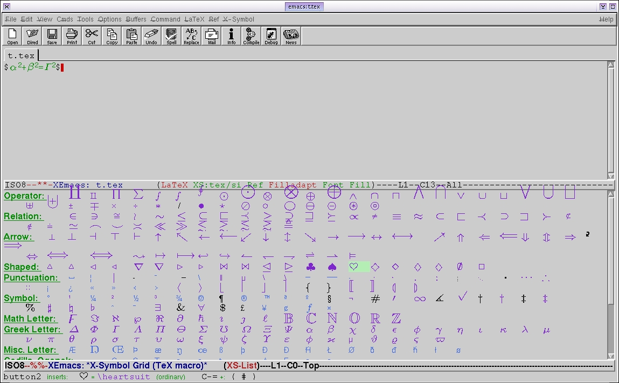This screenshot has height=383, width=619.
Task: Expand the Options menu
Action: click(109, 19)
